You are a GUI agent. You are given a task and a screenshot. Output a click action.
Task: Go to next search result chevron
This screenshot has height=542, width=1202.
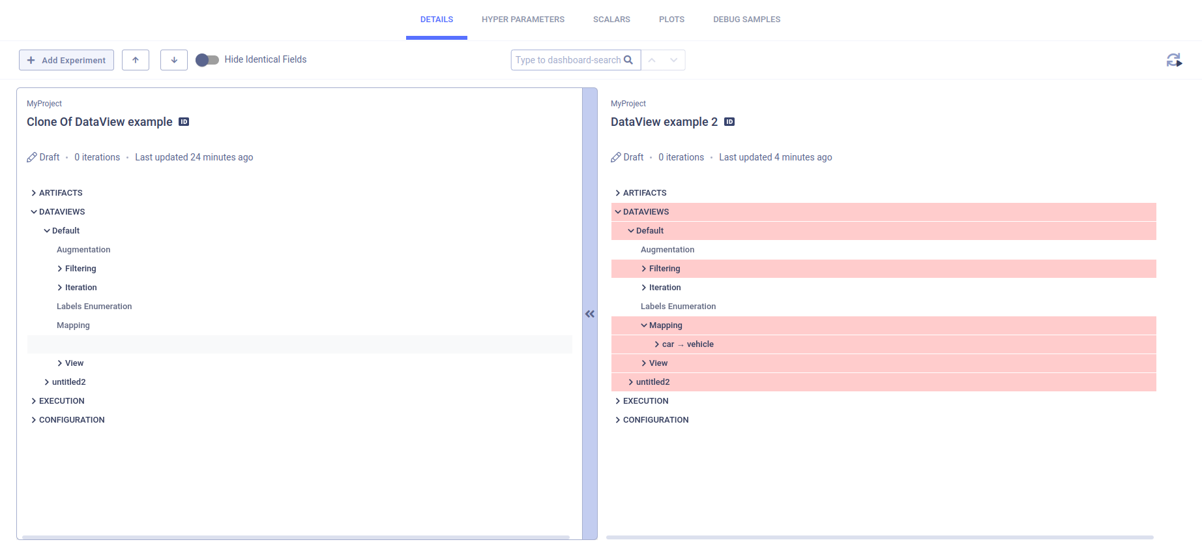click(674, 60)
